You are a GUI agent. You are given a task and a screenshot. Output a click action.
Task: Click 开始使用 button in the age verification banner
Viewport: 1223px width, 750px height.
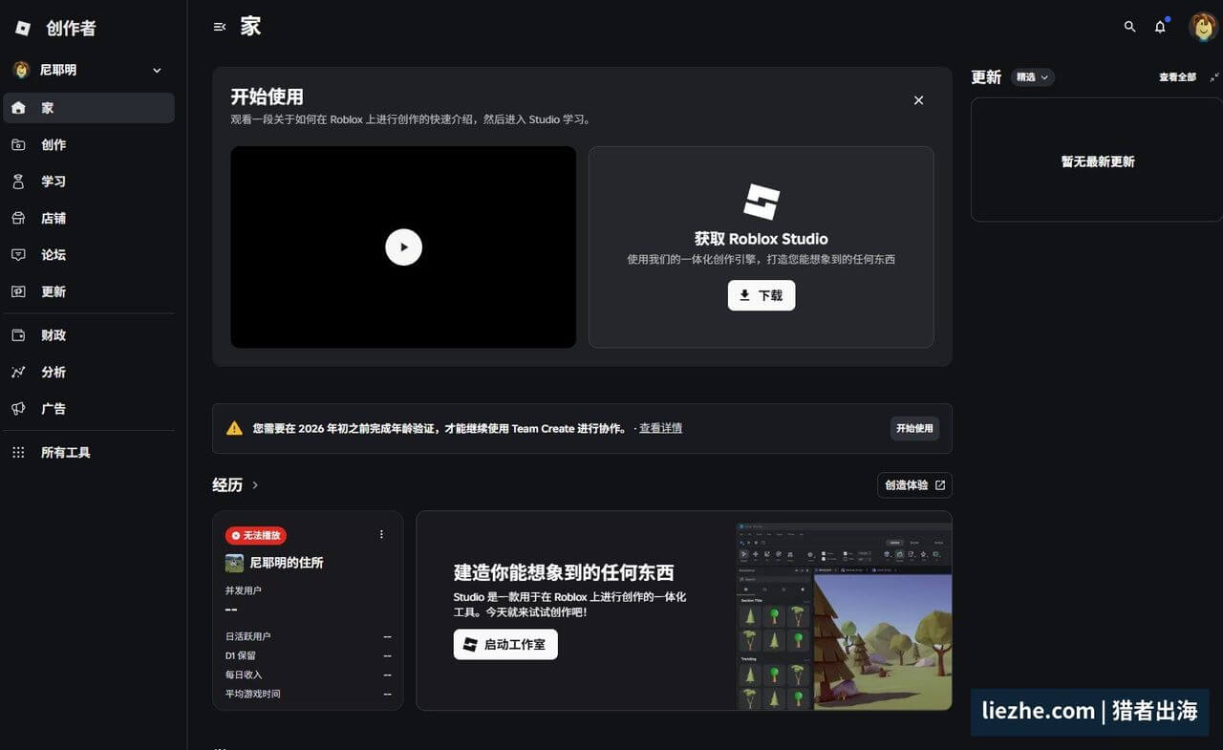coord(914,428)
